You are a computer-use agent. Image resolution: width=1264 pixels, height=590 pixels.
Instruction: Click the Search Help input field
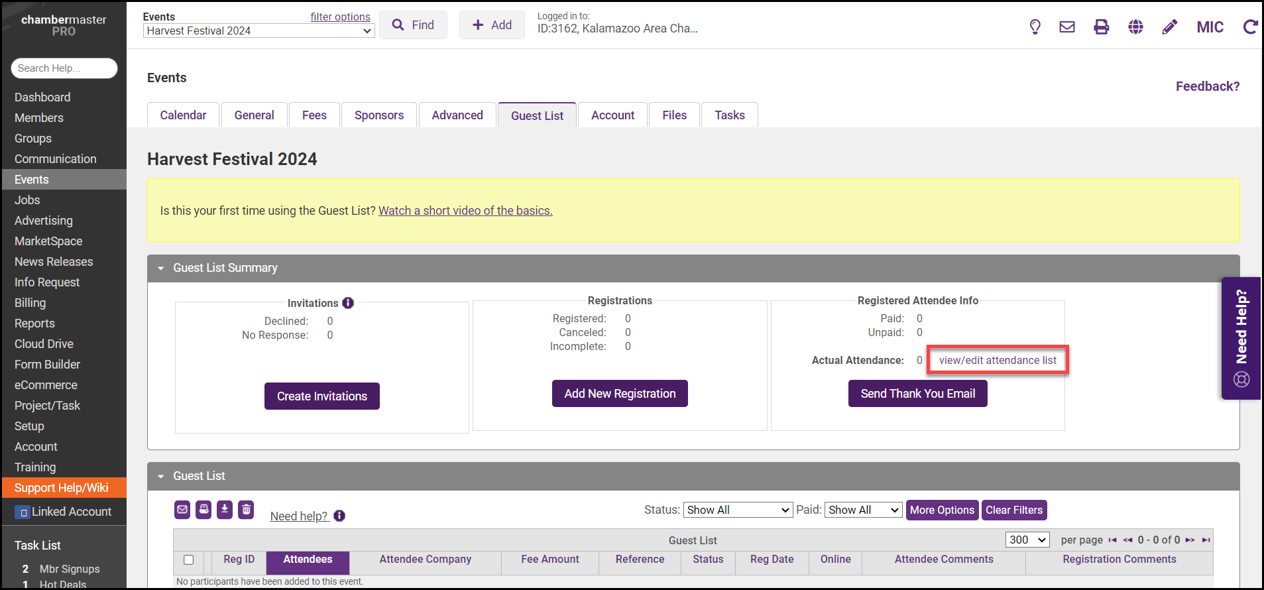pyautogui.click(x=64, y=68)
